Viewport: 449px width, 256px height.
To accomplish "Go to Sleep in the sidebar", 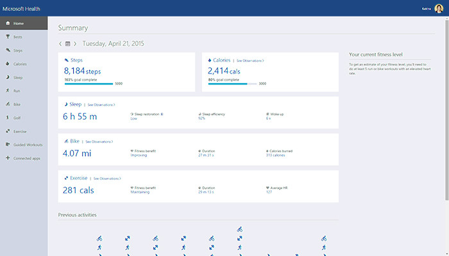I will (24, 77).
